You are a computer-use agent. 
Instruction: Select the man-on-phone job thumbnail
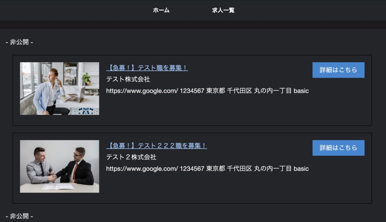(x=60, y=88)
